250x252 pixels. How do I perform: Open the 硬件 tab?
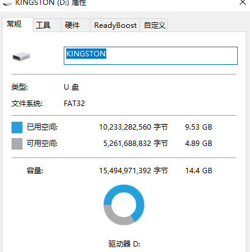pos(75,25)
